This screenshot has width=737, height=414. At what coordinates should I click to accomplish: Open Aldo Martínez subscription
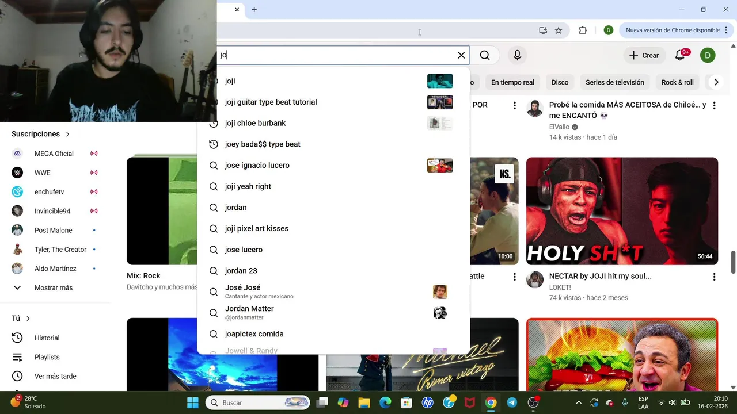(55, 269)
